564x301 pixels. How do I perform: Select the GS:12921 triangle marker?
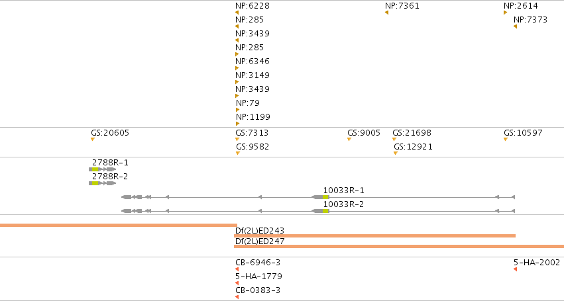tap(396, 153)
